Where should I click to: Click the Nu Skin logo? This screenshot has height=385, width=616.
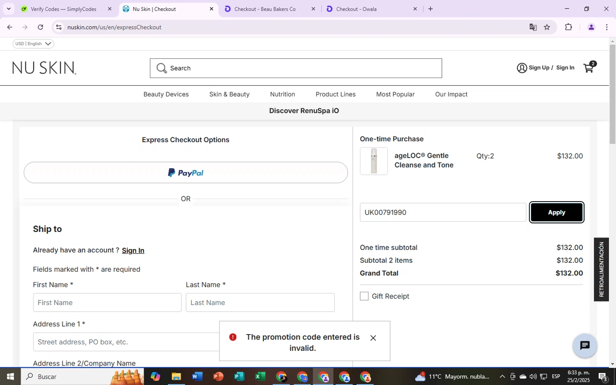[44, 68]
